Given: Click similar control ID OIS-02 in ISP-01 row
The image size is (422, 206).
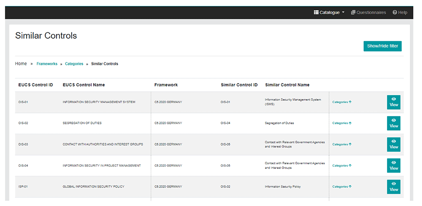Looking at the screenshot, I should (225, 187).
